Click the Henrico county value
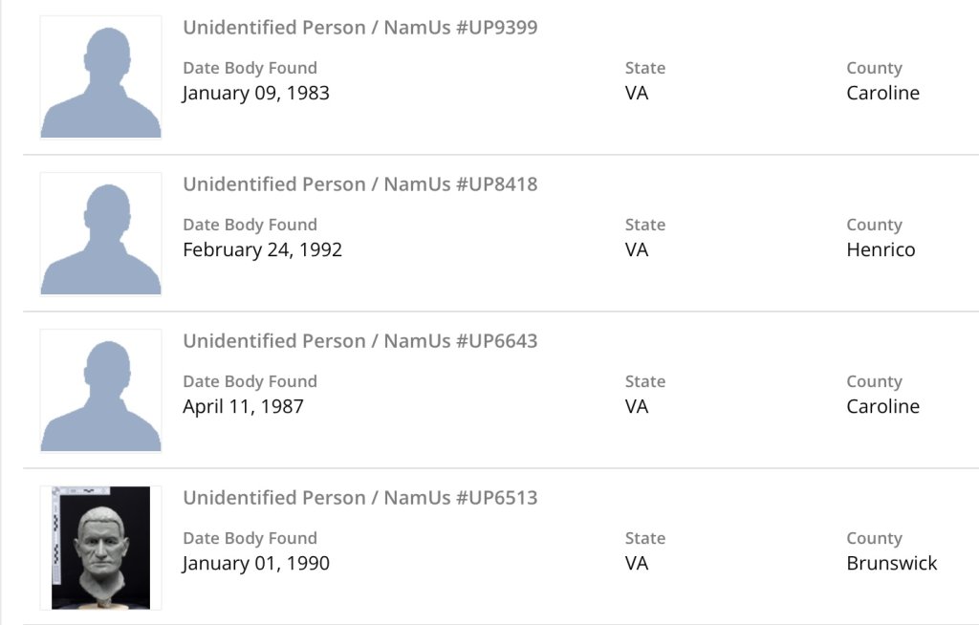 point(881,249)
